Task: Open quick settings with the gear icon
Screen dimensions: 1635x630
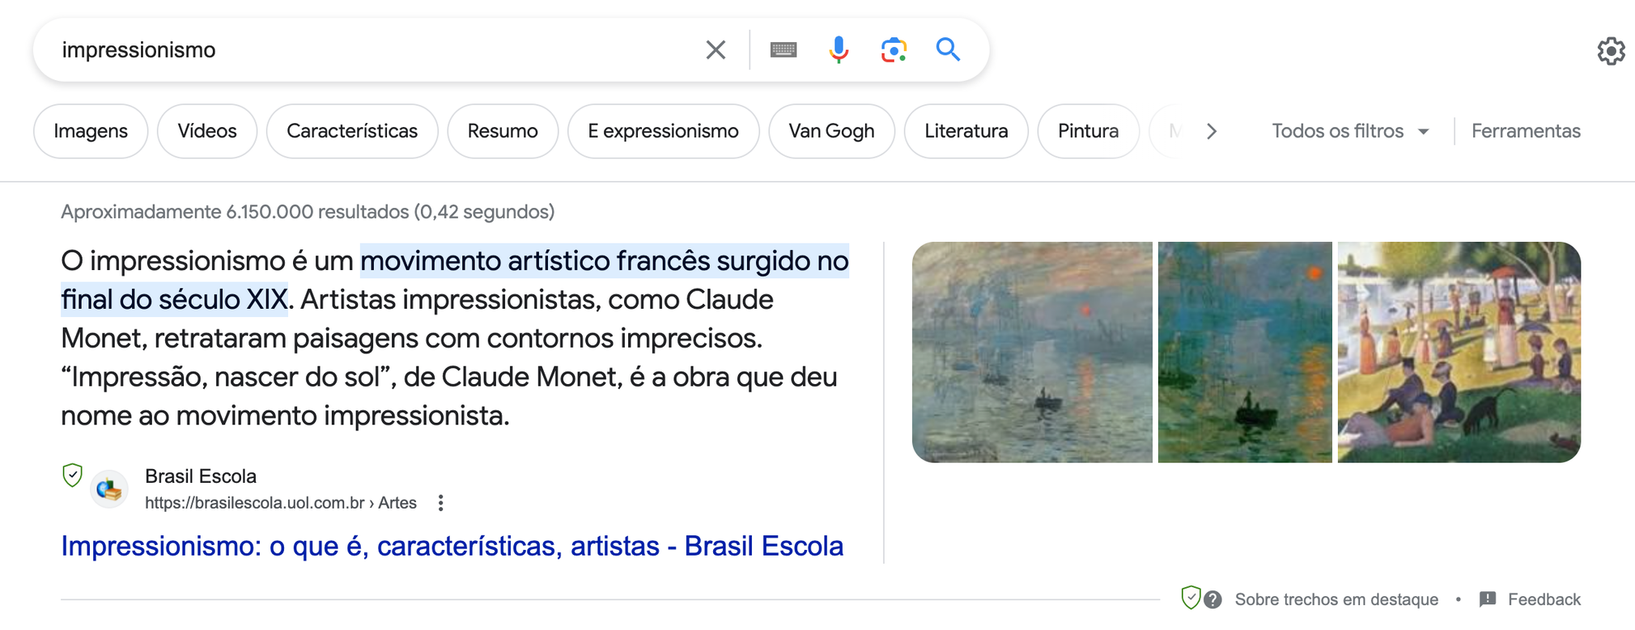Action: click(1611, 50)
